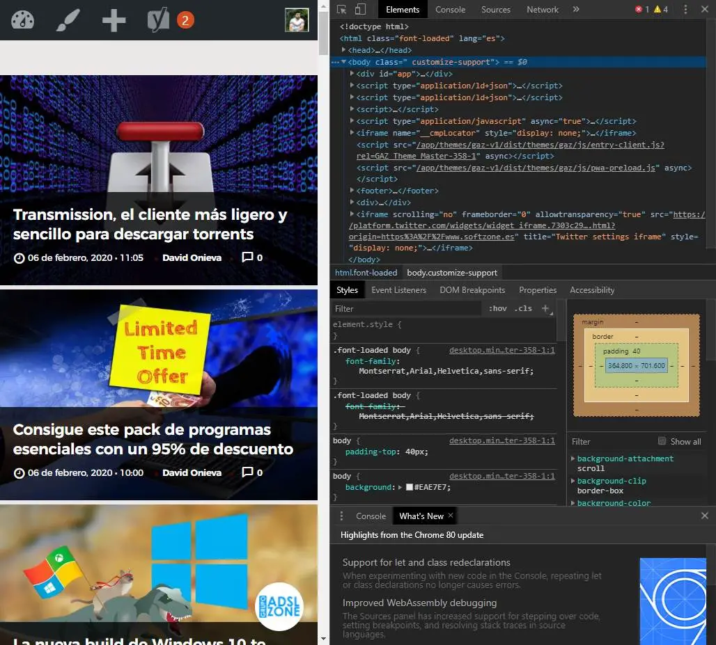
Task: Select body.customize-support breadcrumb
Action: 451,273
